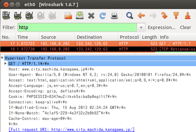Click time value 1.872738 in packet 18
Viewport: 196px width, 132px height.
(x=26, y=49)
